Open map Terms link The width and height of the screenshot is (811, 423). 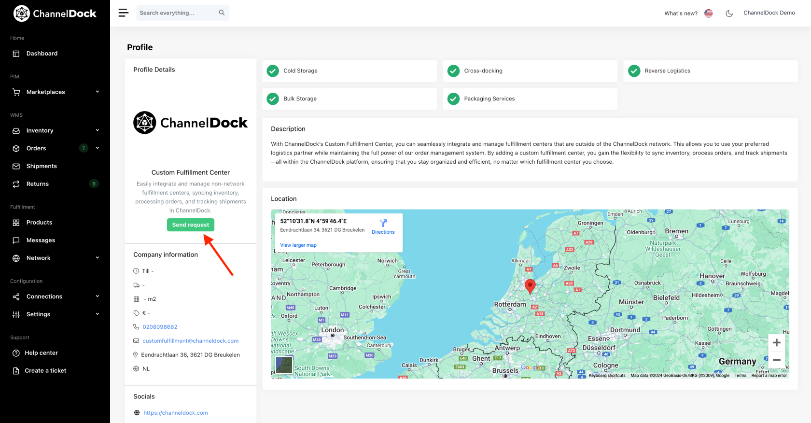pyautogui.click(x=741, y=375)
